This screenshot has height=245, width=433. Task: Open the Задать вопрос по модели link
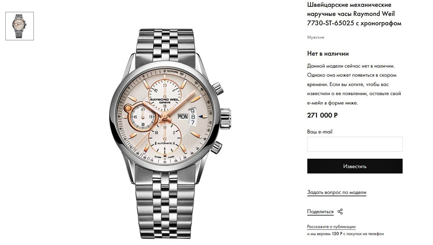pos(337,192)
